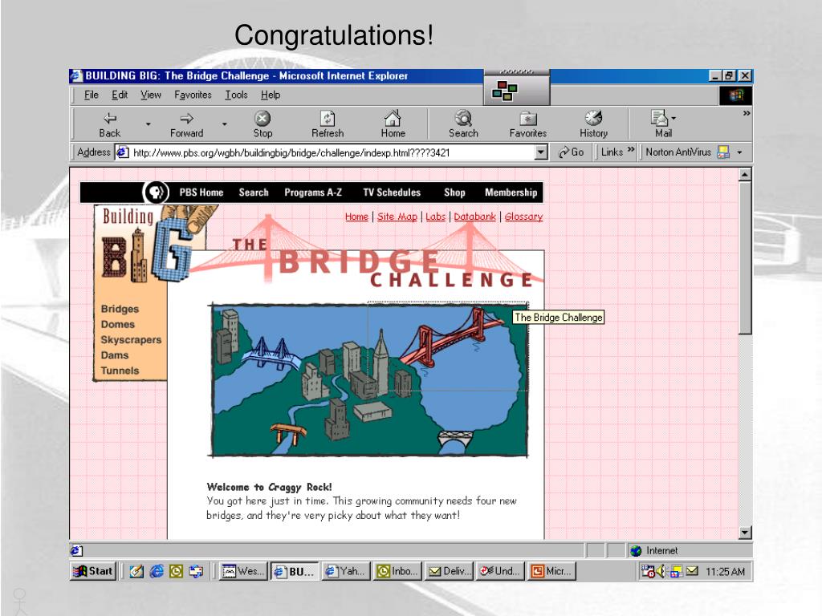Open the Mail button dropdown arrow
The width and height of the screenshot is (822, 616).
click(x=673, y=118)
